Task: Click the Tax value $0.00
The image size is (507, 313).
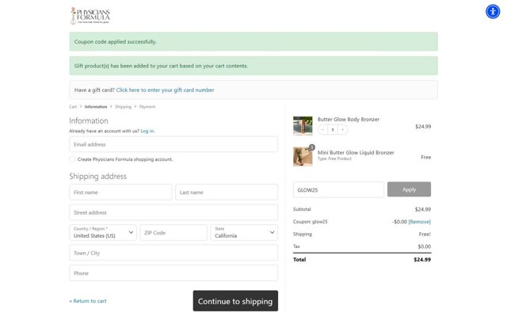Action: coord(425,246)
